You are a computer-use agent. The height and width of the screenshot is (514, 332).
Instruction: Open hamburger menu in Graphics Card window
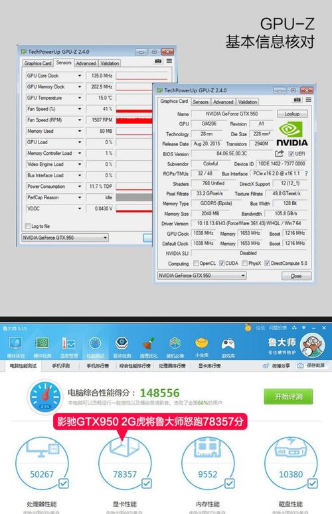(308, 100)
